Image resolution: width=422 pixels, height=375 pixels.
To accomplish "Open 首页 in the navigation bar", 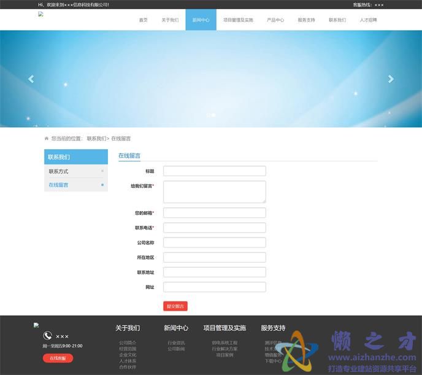I will pos(143,20).
